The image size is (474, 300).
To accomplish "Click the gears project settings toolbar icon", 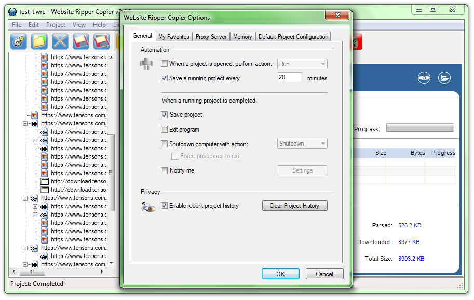I will click(x=19, y=41).
